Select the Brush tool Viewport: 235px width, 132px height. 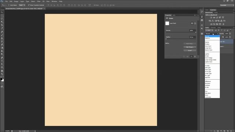[2, 35]
